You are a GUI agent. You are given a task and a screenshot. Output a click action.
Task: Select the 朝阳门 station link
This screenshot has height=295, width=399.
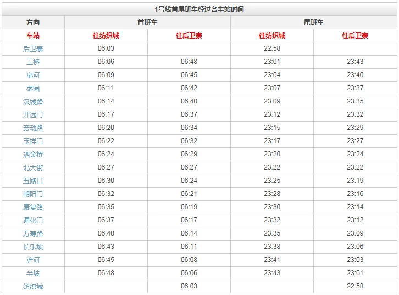tap(33, 194)
